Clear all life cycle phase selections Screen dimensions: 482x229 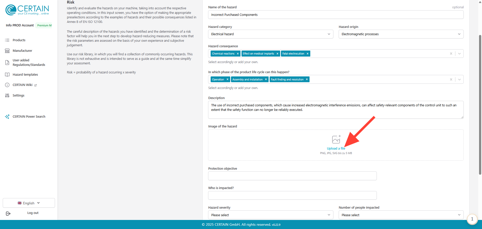click(451, 79)
